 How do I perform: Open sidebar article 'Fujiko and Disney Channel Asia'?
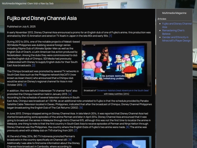click(177, 25)
